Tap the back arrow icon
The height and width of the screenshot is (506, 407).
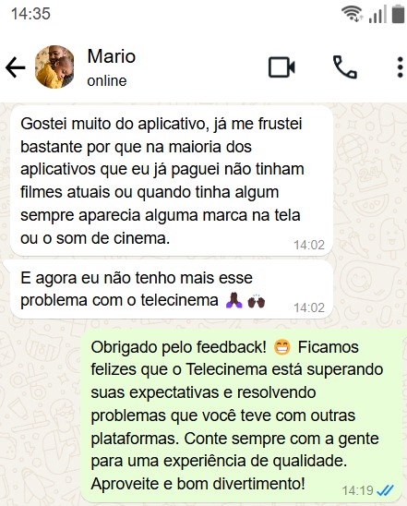(x=15, y=67)
